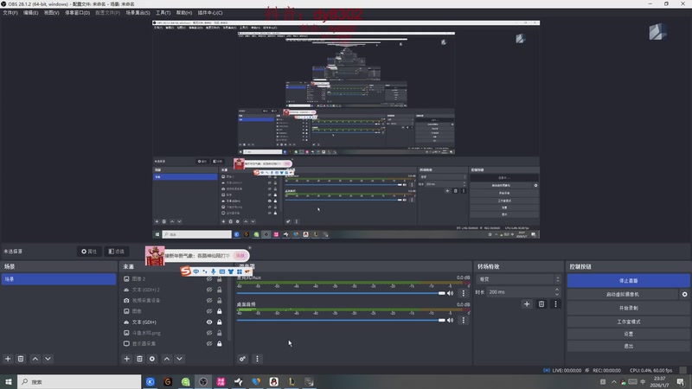This screenshot has height=389, width=692.
Task: Move scene up with arrow icon
Action: click(x=35, y=359)
